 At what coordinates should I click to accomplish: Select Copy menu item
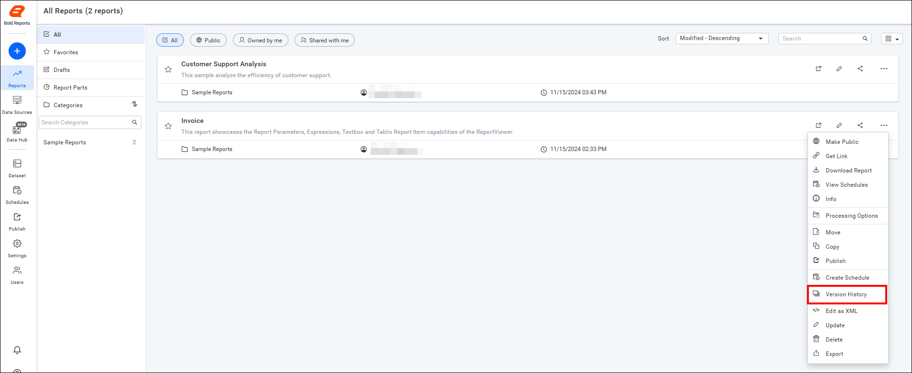coord(848,247)
